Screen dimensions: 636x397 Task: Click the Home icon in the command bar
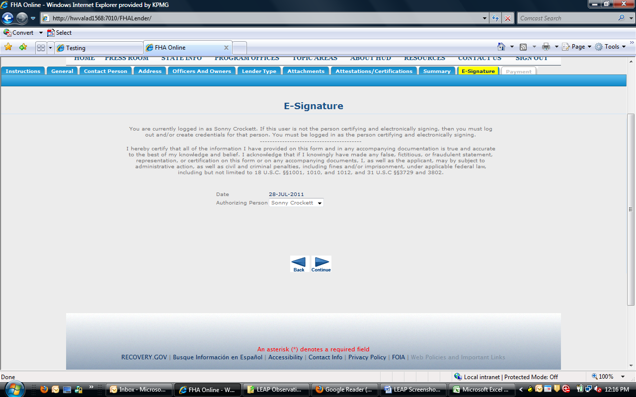[502, 47]
